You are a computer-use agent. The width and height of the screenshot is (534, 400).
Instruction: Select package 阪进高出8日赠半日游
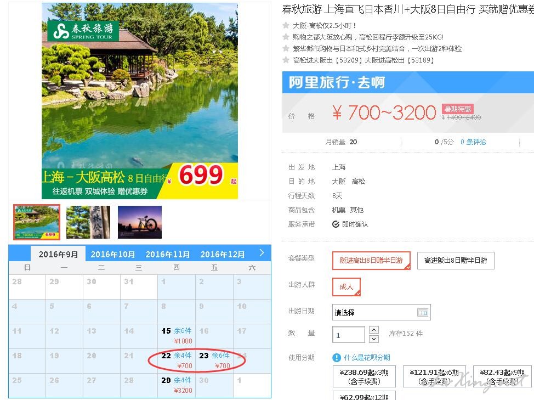pyautogui.click(x=371, y=261)
